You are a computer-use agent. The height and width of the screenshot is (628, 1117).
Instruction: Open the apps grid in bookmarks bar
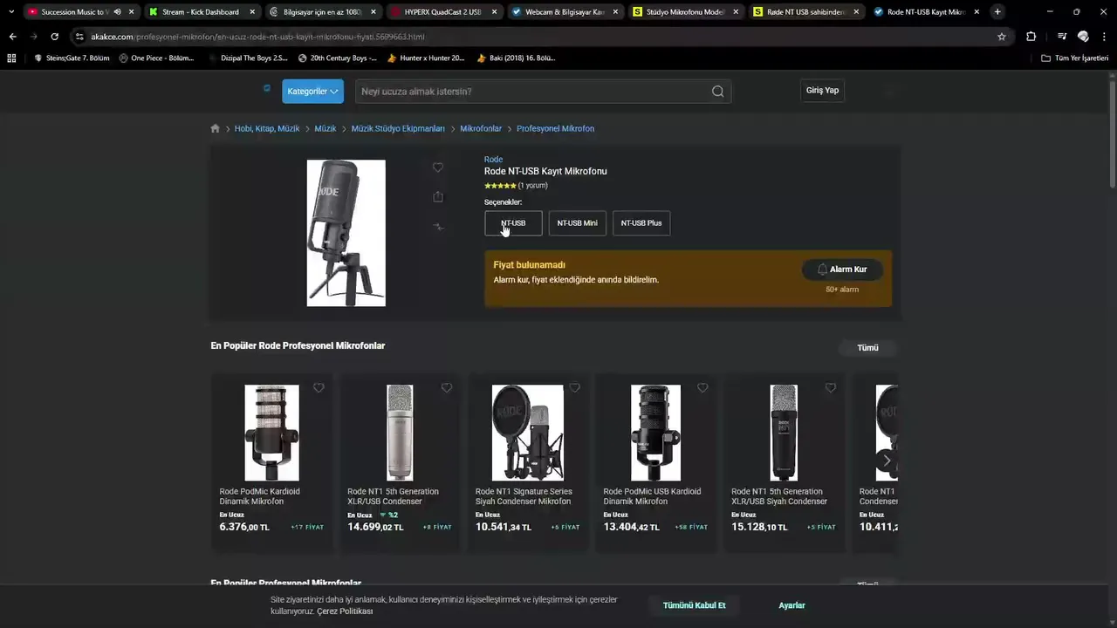tap(11, 58)
